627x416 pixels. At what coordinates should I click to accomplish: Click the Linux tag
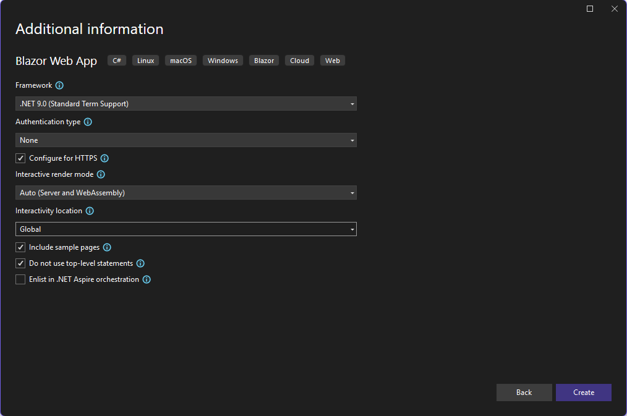coord(145,61)
